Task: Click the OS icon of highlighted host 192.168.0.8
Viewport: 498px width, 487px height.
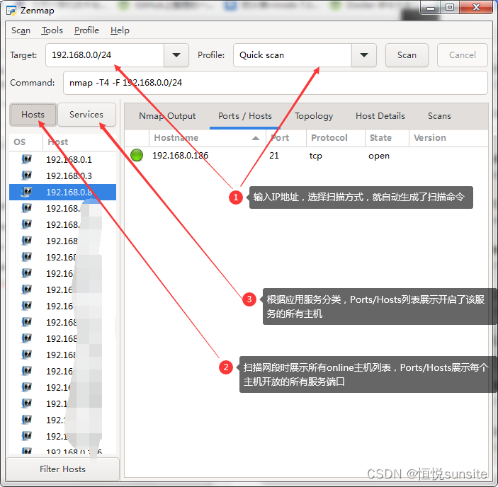Action: click(27, 192)
